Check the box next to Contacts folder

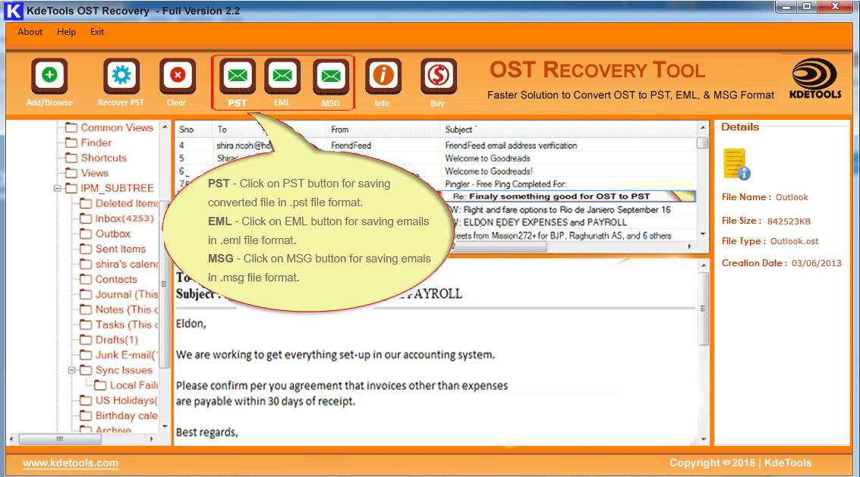click(x=86, y=279)
